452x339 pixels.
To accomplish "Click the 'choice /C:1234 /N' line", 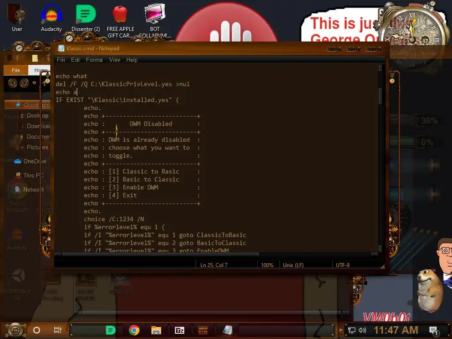I will (114, 219).
